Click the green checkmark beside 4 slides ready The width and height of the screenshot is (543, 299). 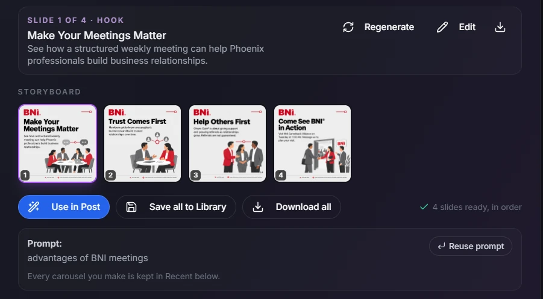click(x=424, y=207)
